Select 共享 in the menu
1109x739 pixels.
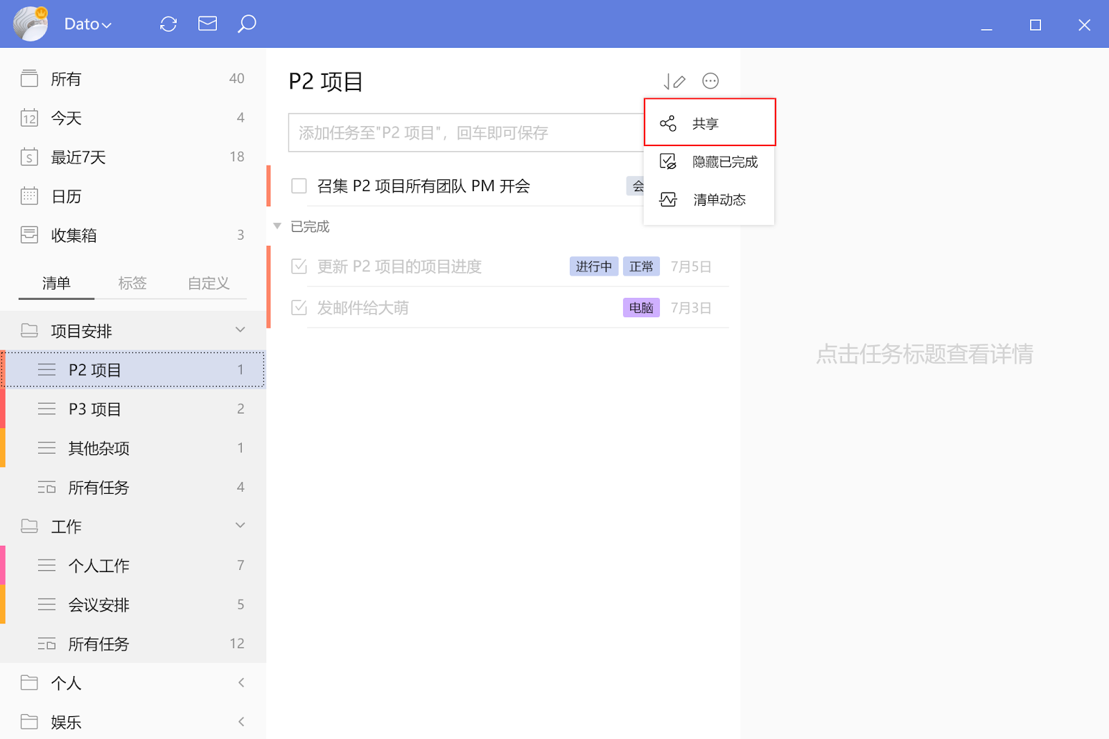tap(710, 123)
